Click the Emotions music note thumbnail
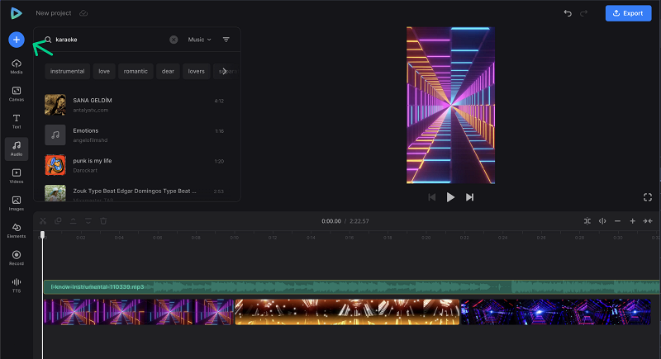The image size is (661, 359). (x=55, y=135)
